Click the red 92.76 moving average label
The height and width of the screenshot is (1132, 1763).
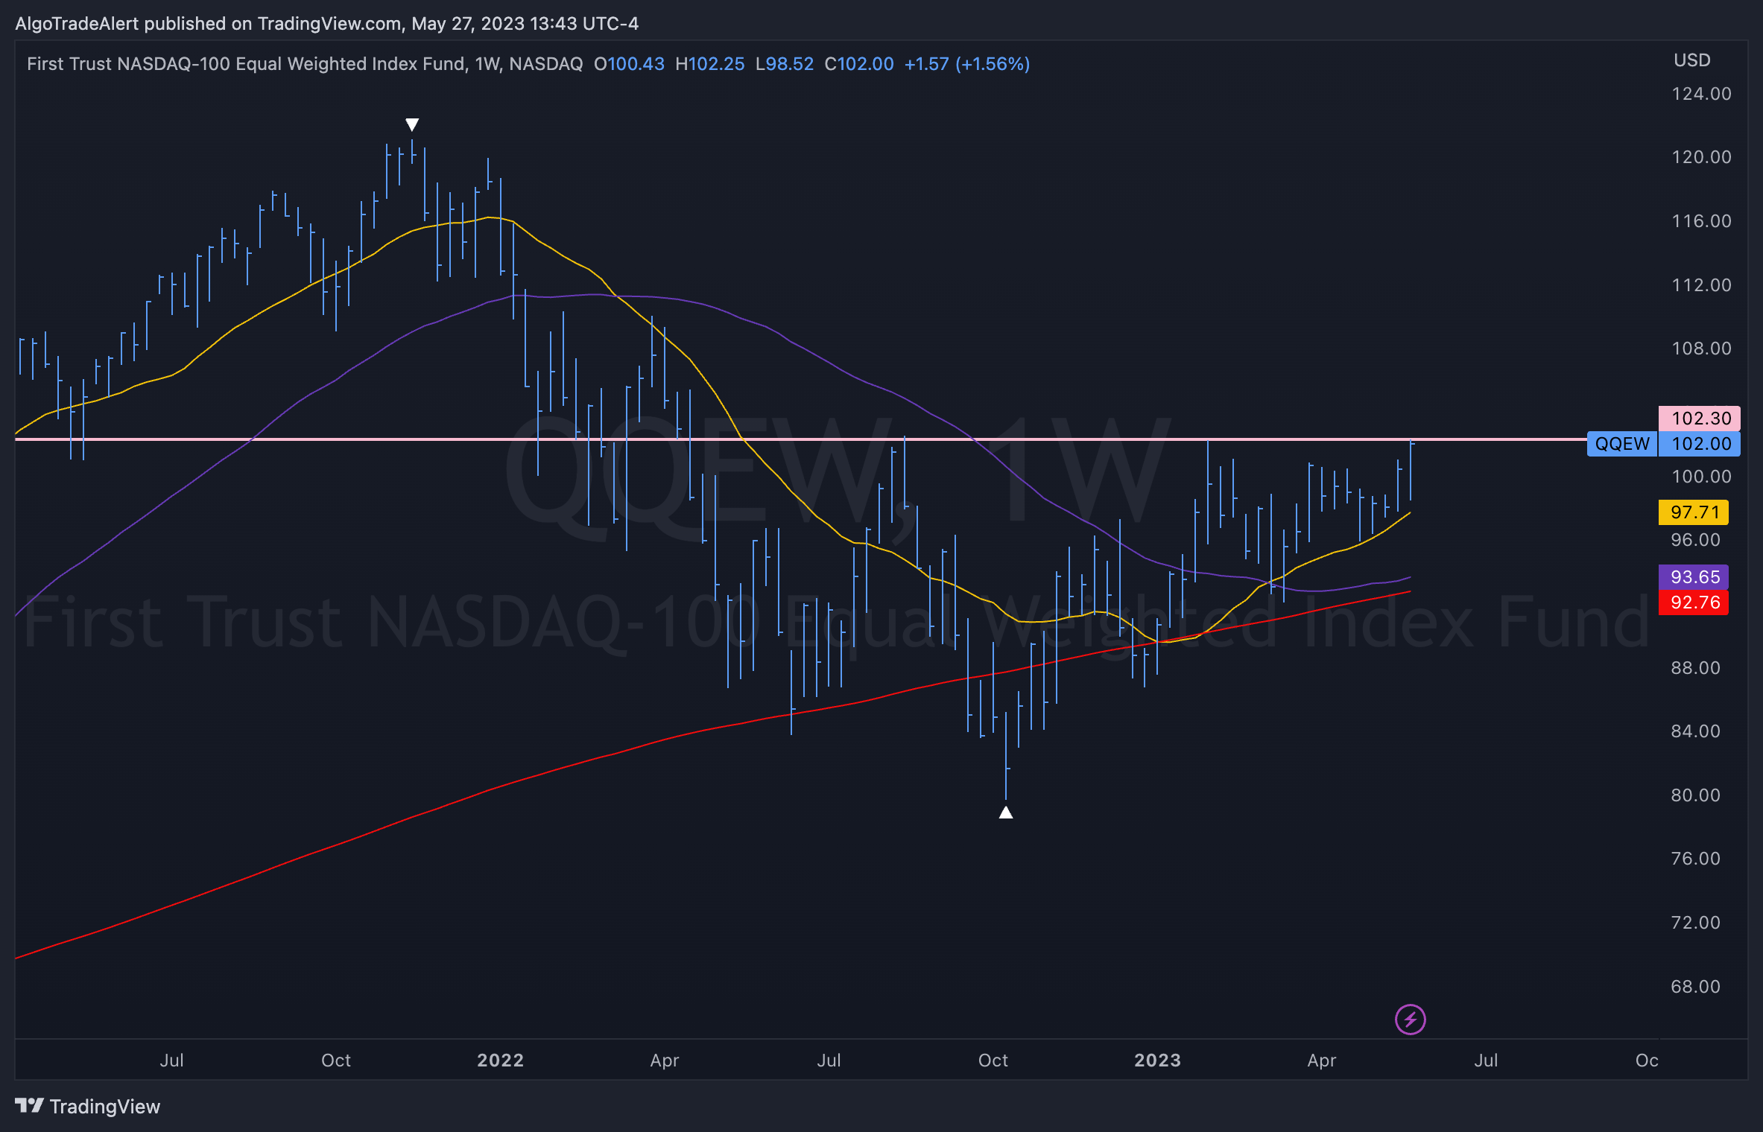click(x=1694, y=602)
